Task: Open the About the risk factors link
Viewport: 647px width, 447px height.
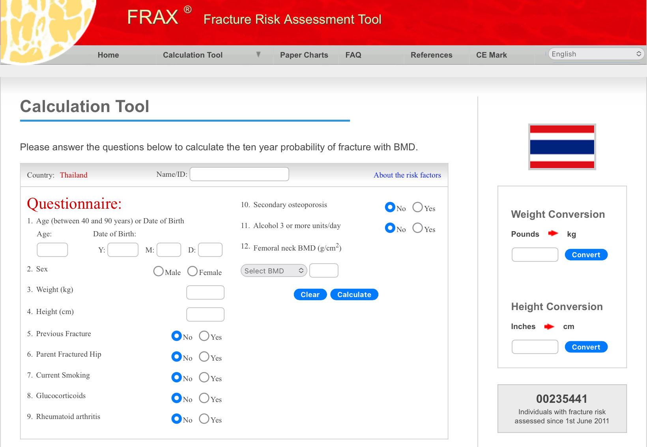Action: (407, 175)
